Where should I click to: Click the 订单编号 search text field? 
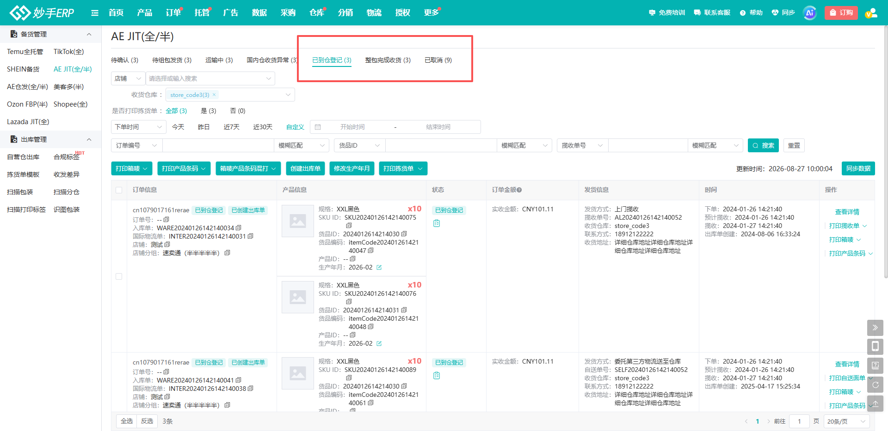(218, 145)
